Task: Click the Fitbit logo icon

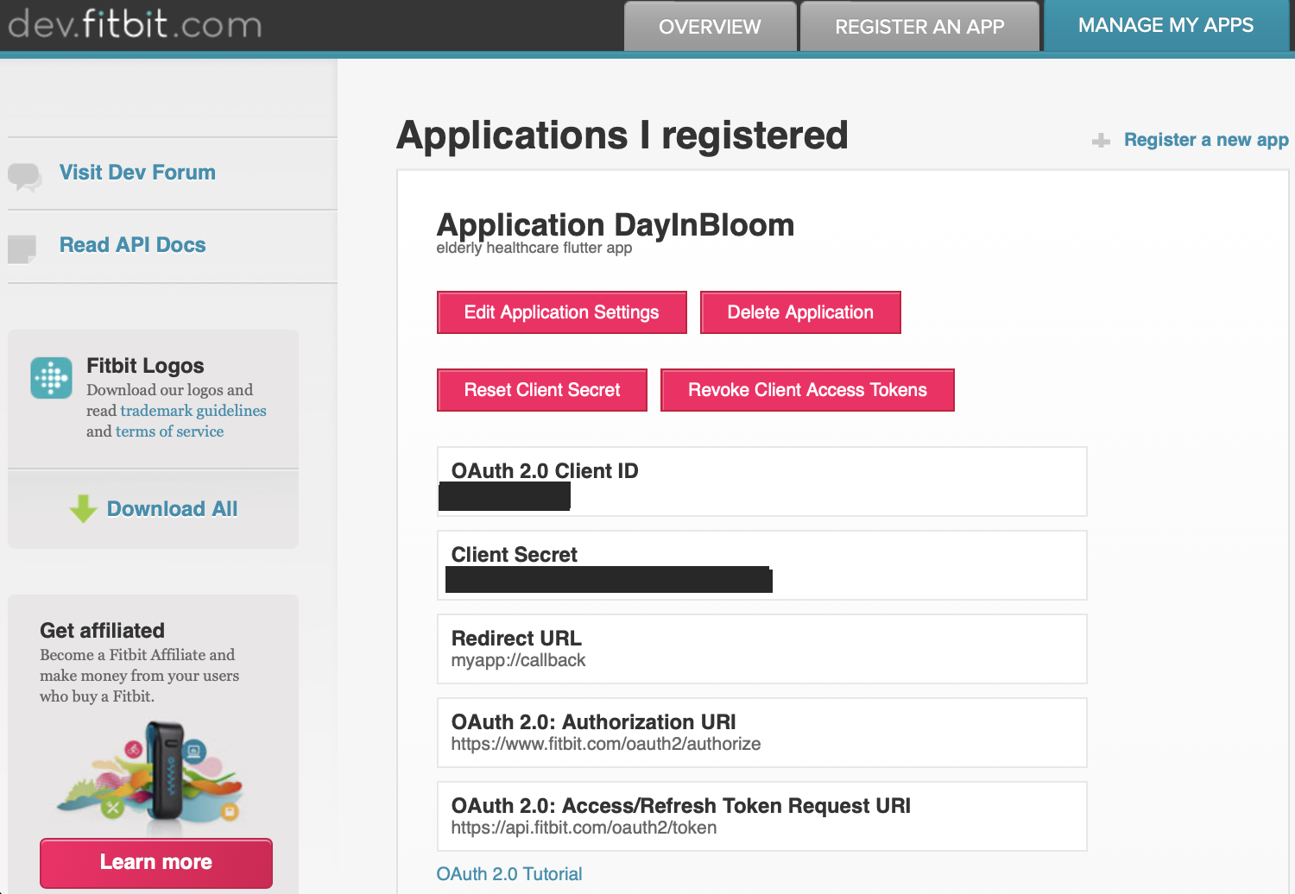Action: pos(52,378)
